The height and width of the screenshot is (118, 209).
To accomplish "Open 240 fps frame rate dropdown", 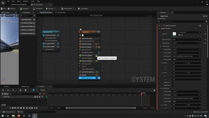I will tap(43, 90).
